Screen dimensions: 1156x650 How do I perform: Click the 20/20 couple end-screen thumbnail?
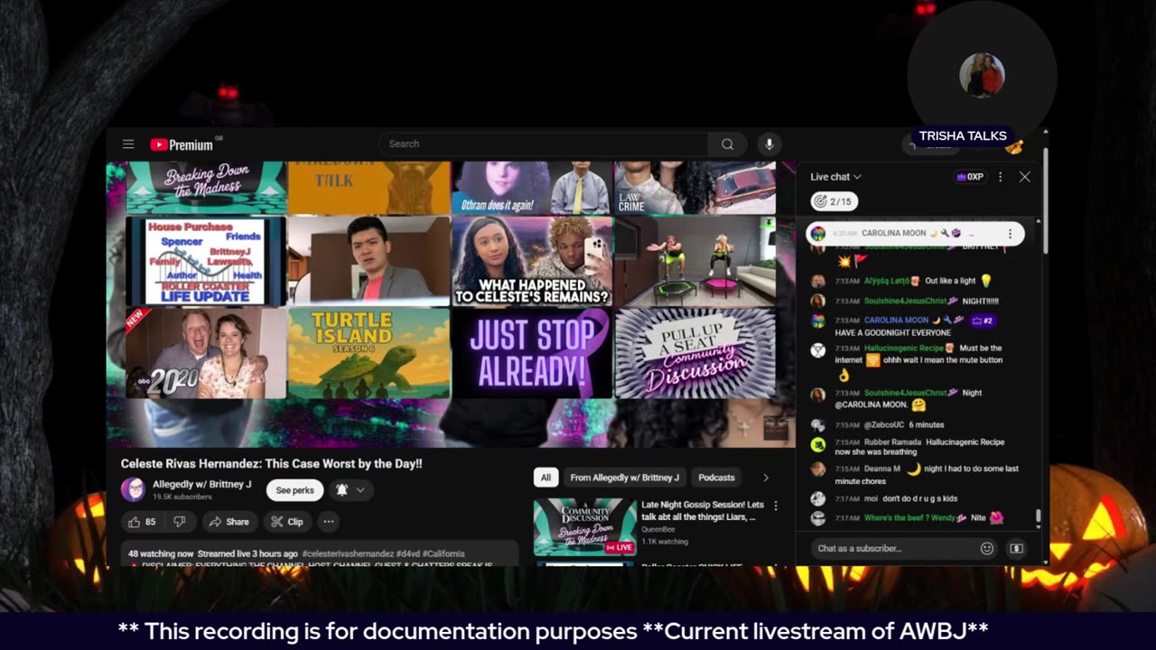click(206, 353)
